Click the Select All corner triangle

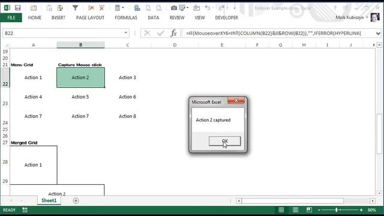(7, 45)
